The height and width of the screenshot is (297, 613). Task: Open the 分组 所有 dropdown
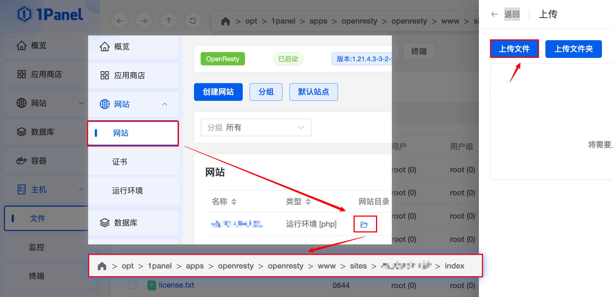(256, 127)
